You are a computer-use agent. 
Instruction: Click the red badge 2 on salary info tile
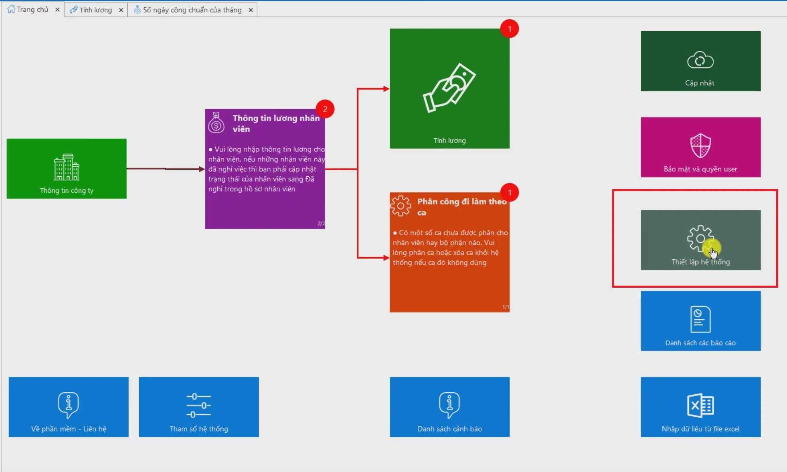pyautogui.click(x=325, y=109)
